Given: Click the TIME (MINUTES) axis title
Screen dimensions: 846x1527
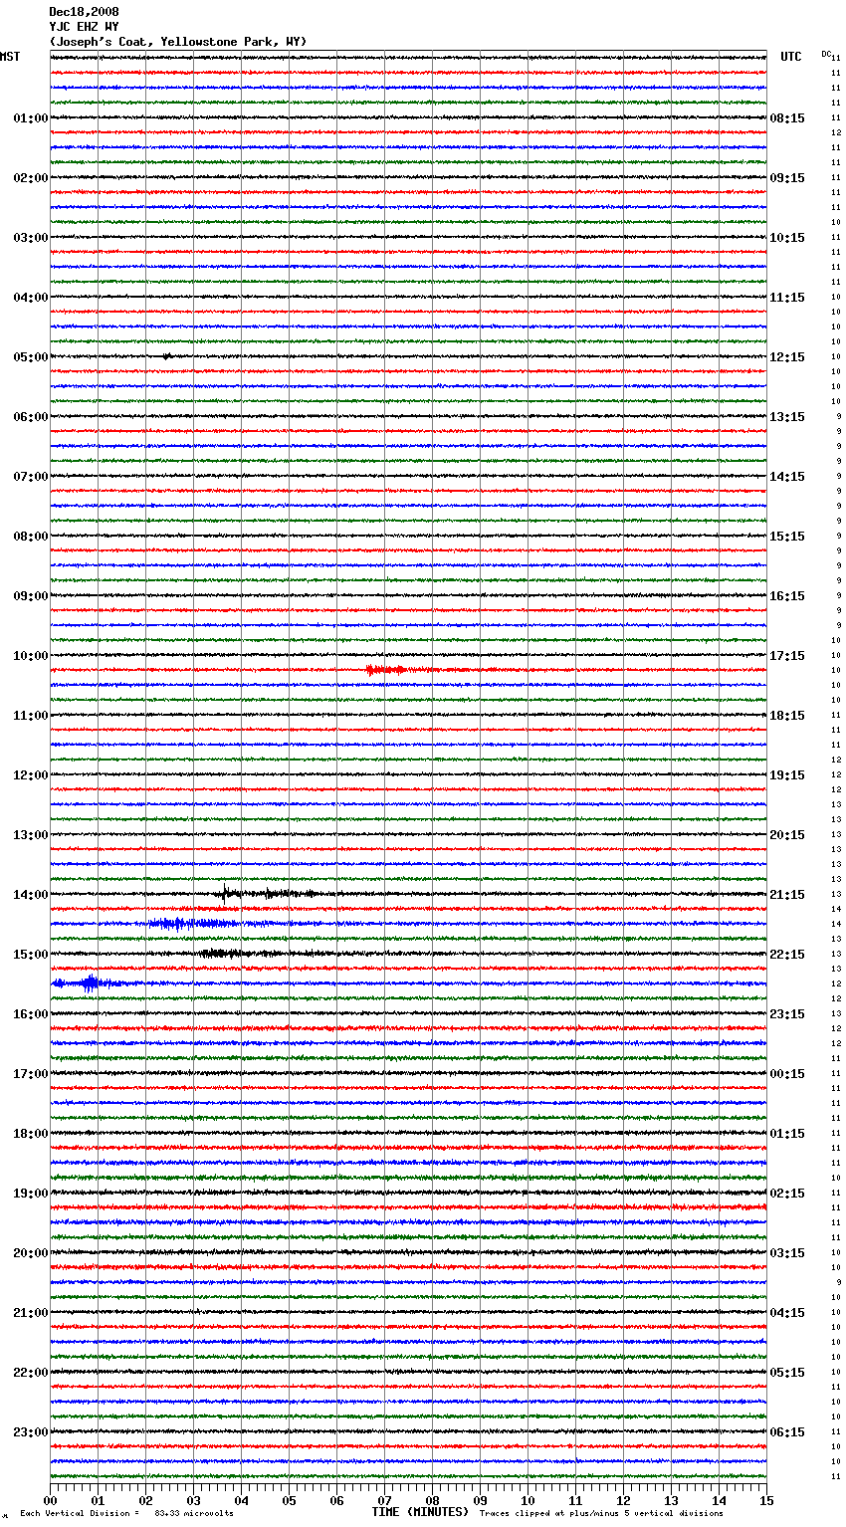Looking at the screenshot, I should coord(420,1512).
